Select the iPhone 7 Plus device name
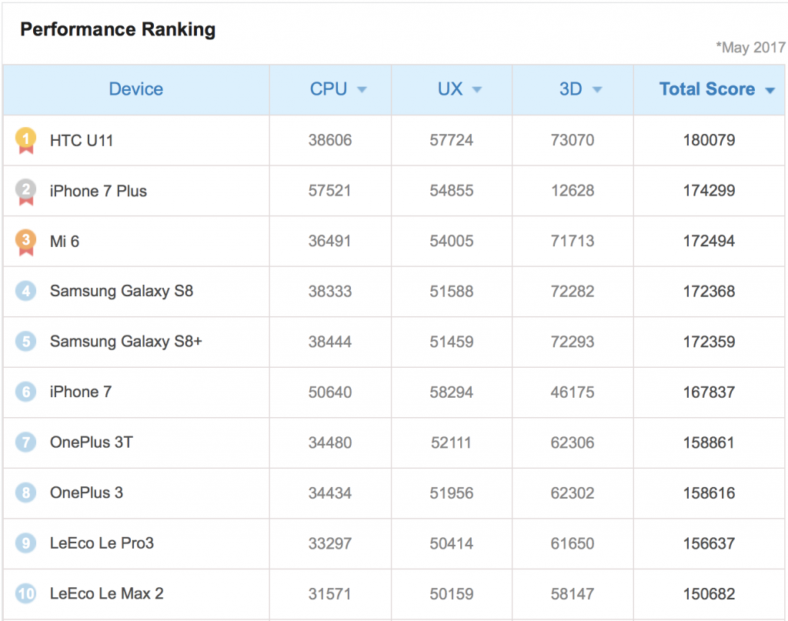788x621 pixels. click(98, 191)
